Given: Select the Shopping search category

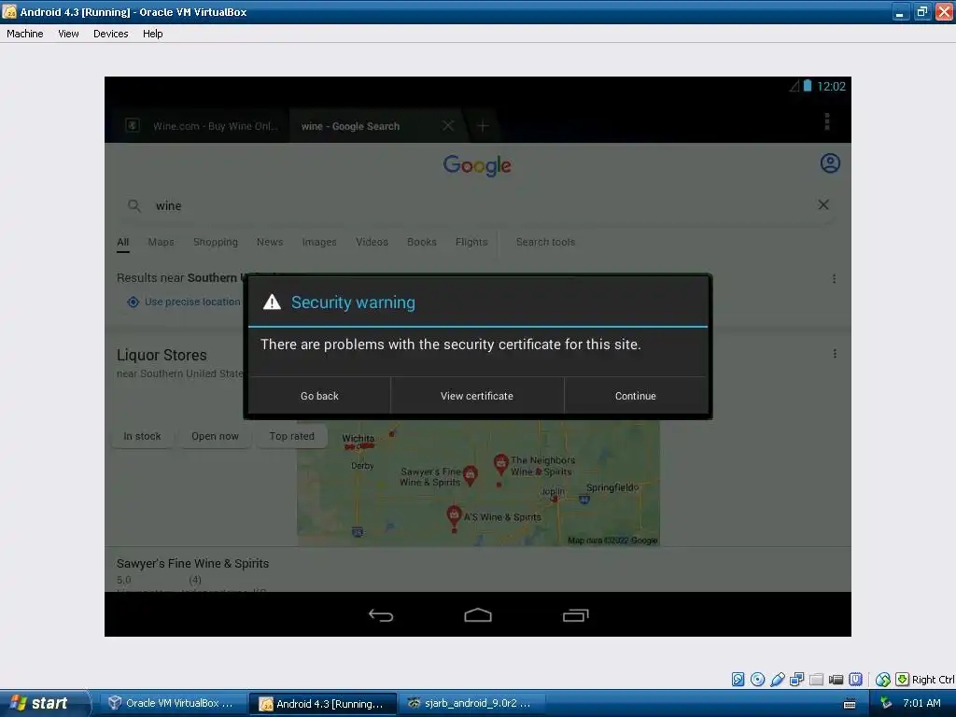Looking at the screenshot, I should tap(216, 242).
